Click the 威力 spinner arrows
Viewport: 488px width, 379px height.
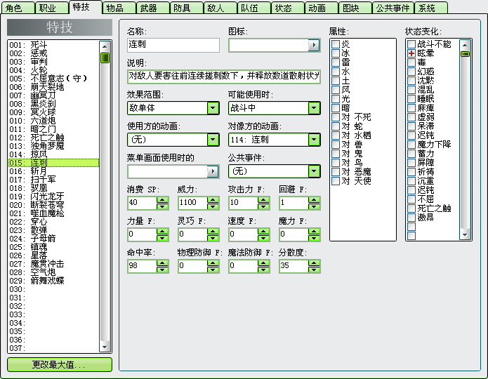[x=213, y=203]
